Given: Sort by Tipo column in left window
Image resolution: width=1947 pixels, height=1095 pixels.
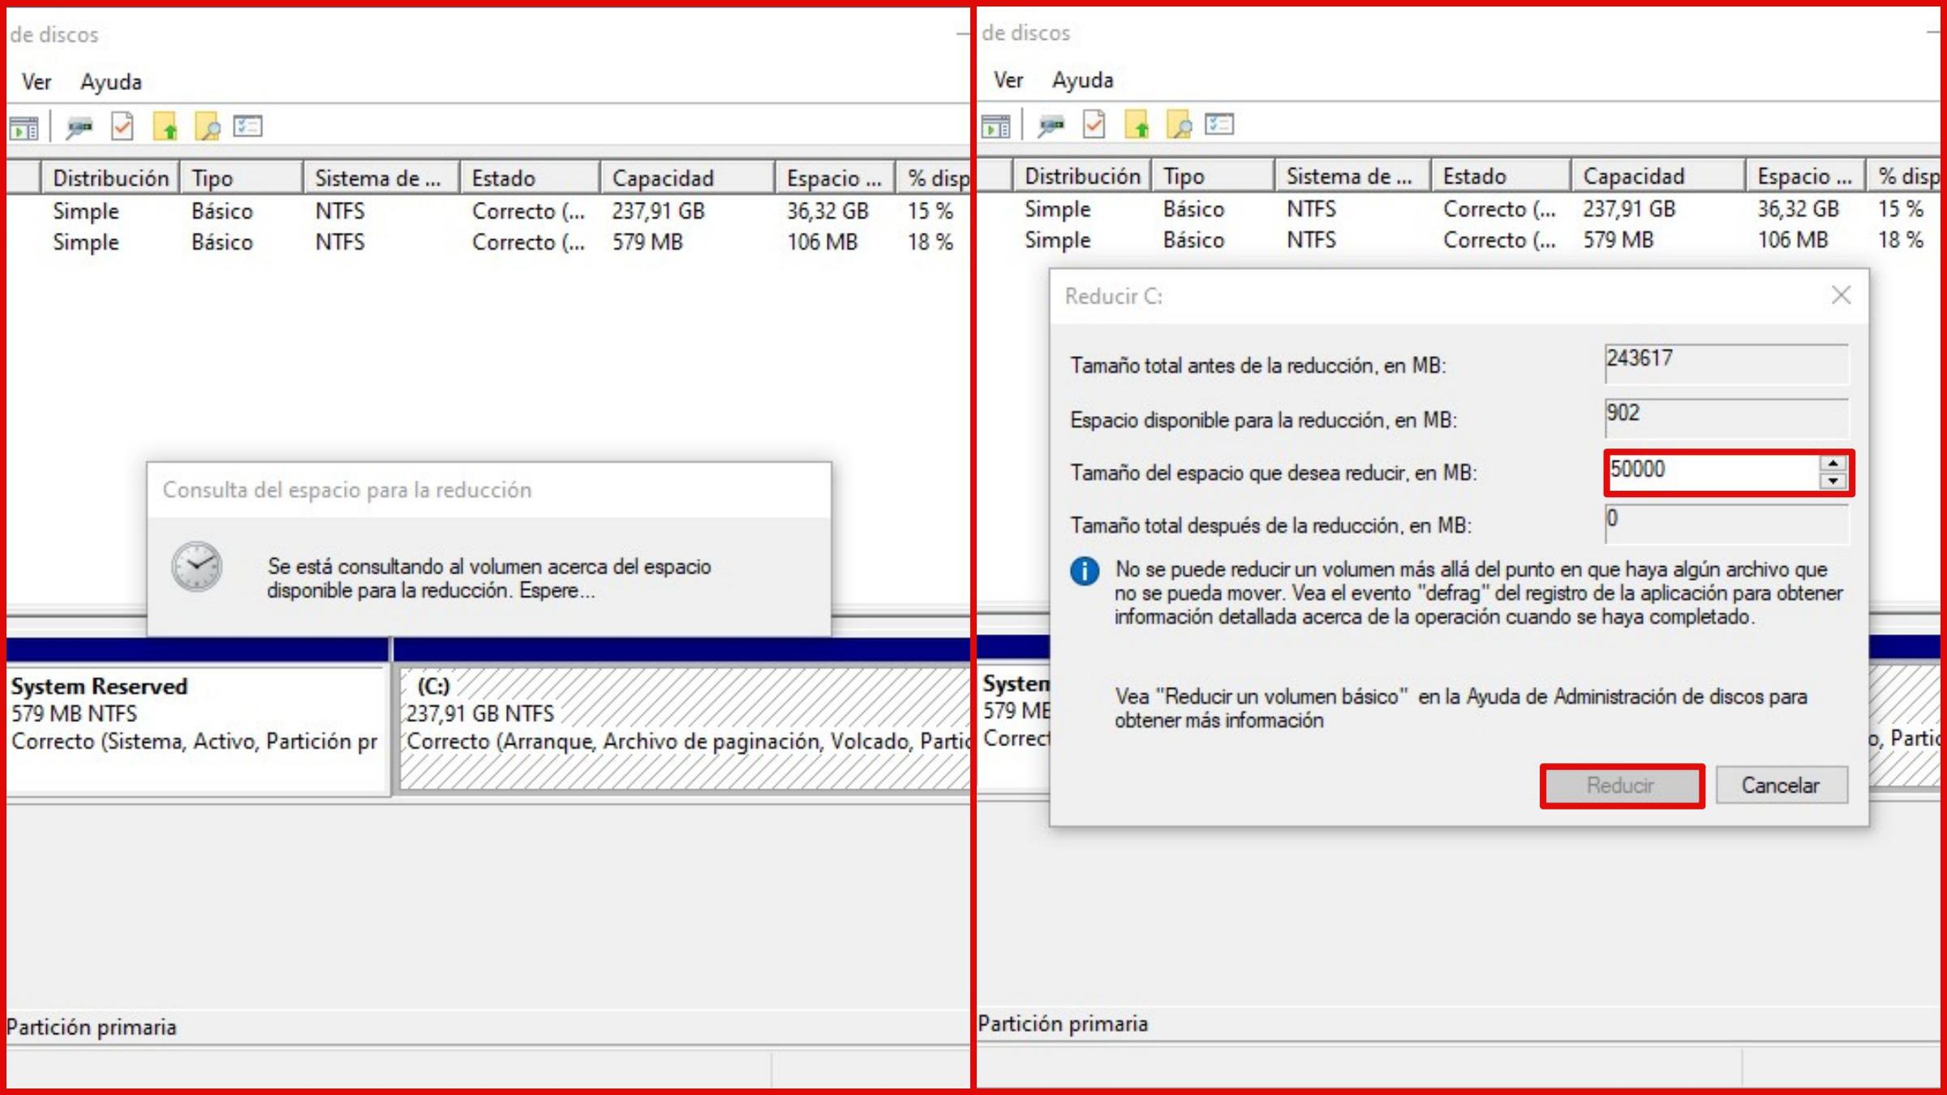Looking at the screenshot, I should [x=241, y=178].
